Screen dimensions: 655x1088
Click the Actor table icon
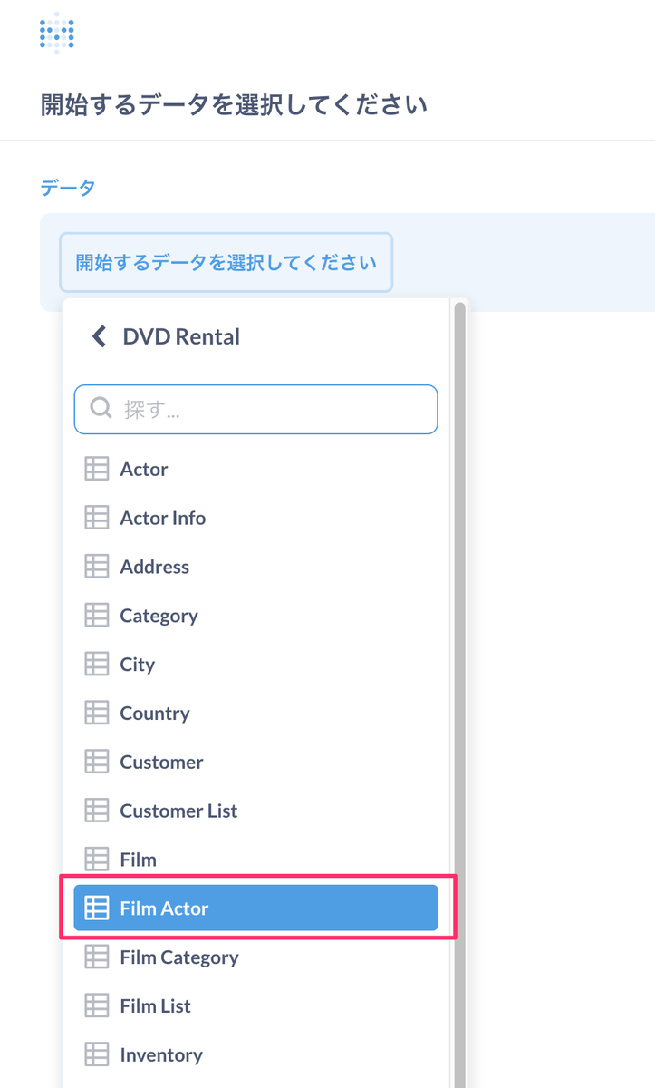click(x=96, y=469)
